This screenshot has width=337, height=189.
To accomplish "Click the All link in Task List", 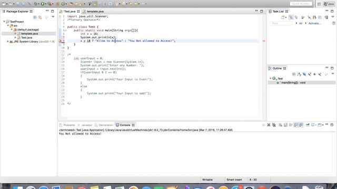I will pos(301,23).
